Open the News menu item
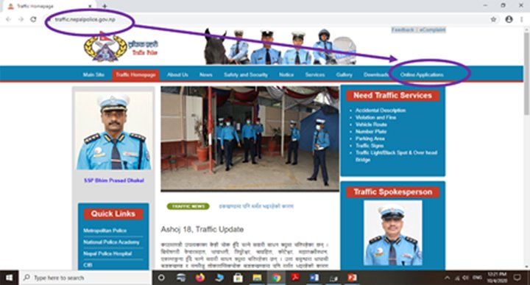The height and width of the screenshot is (285, 530). click(x=206, y=74)
